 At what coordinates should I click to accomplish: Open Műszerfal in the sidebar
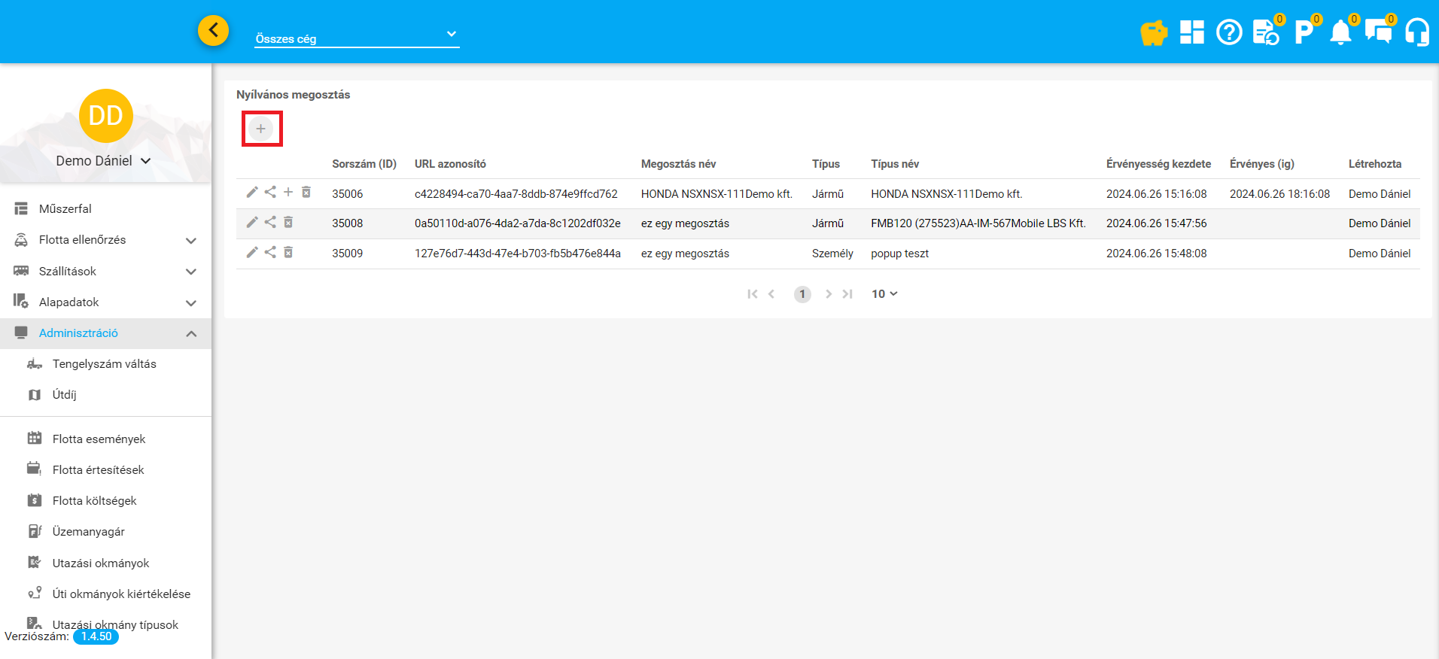[65, 209]
